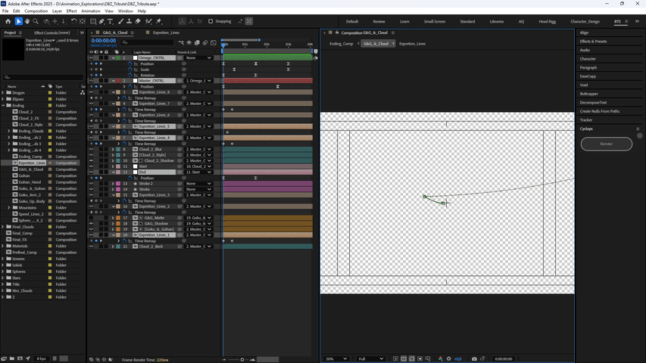Click the timeline layer search field
The image size is (646, 363).
pyautogui.click(x=147, y=42)
